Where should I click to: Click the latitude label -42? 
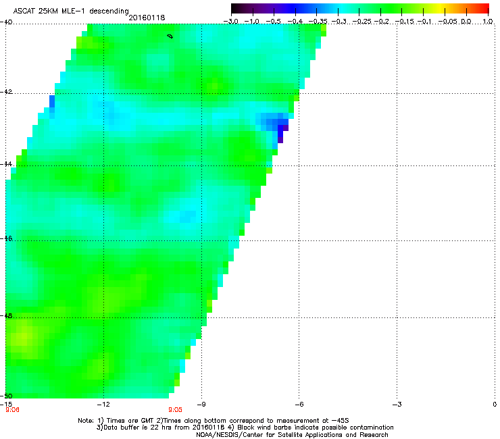pyautogui.click(x=6, y=92)
